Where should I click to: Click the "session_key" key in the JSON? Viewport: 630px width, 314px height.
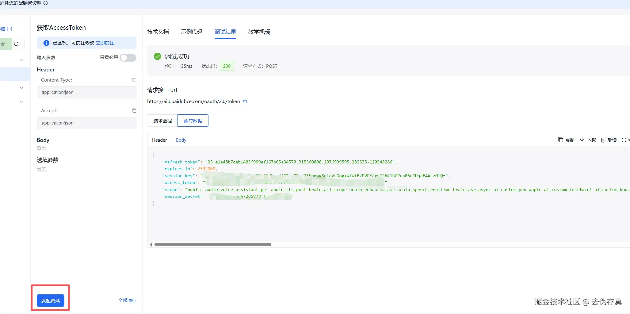(179, 176)
